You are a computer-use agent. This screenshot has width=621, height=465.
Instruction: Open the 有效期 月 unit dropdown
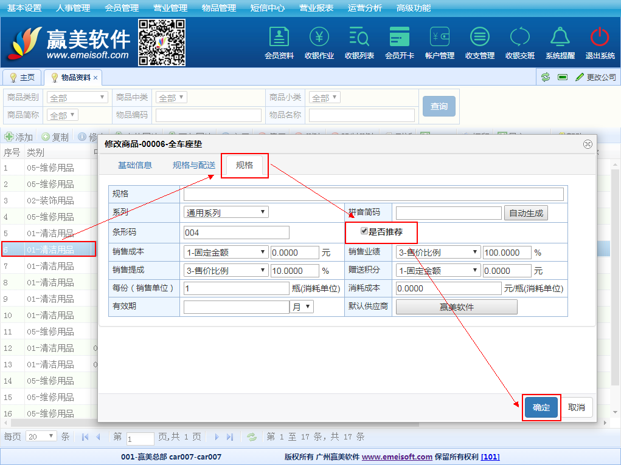tap(302, 307)
